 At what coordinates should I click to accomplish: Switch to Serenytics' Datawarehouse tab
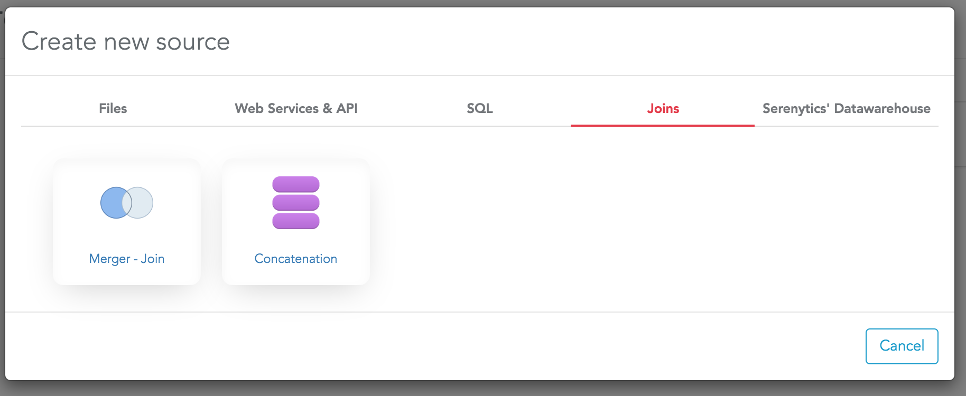[846, 108]
